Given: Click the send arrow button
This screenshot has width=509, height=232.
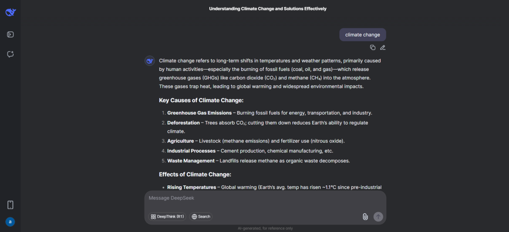Looking at the screenshot, I should [x=378, y=217].
